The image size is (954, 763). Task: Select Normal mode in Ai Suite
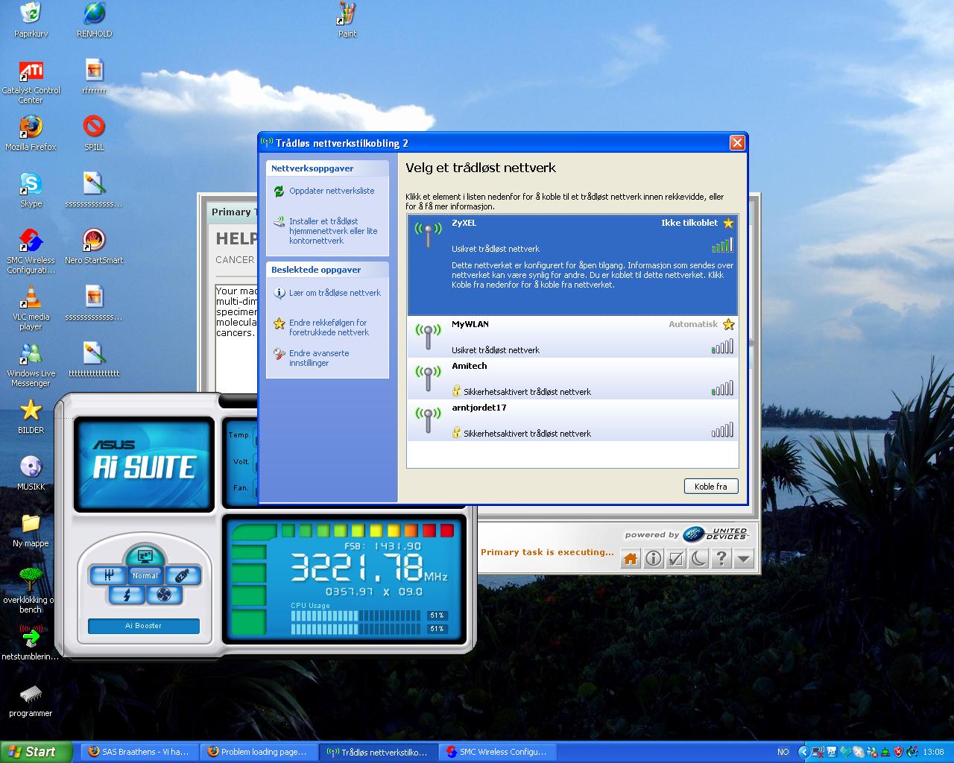(145, 575)
